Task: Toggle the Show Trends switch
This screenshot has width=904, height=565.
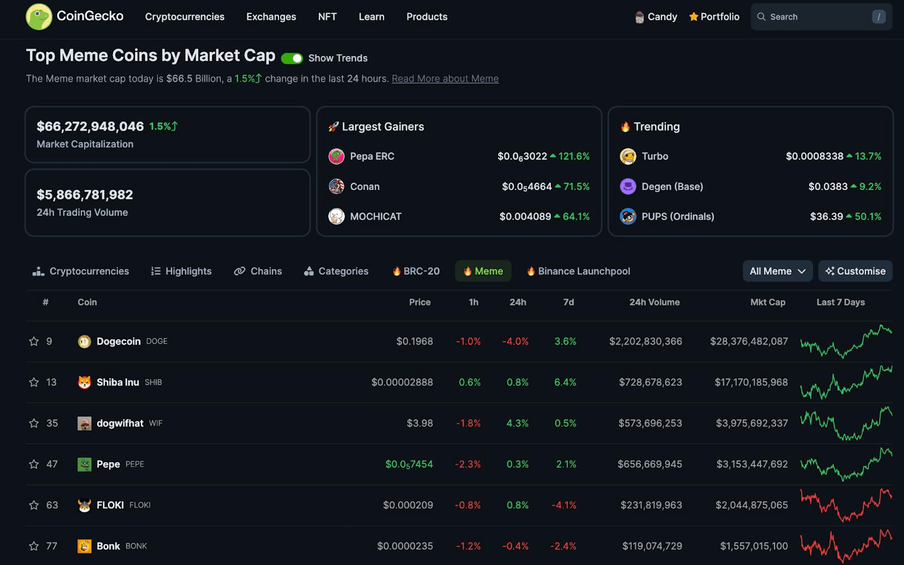Action: 292,58
